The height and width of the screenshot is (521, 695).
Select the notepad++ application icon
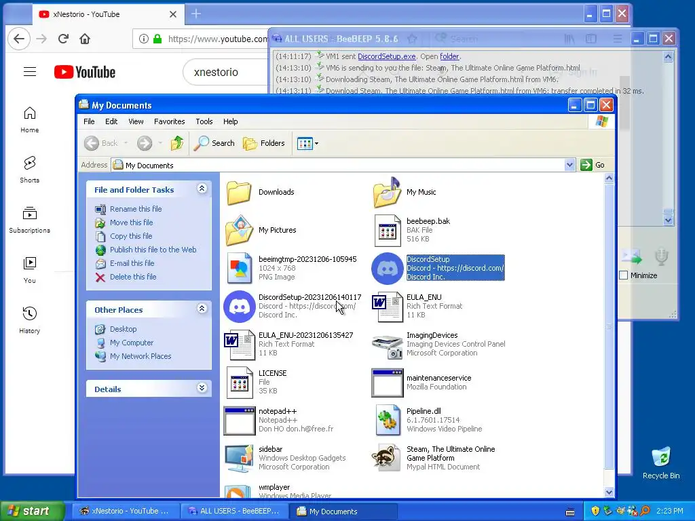click(x=240, y=421)
